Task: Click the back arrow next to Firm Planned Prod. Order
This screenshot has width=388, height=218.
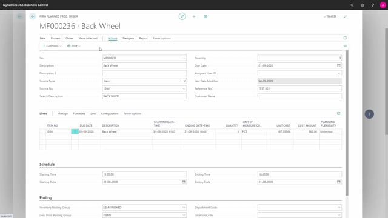Action: click(x=33, y=16)
